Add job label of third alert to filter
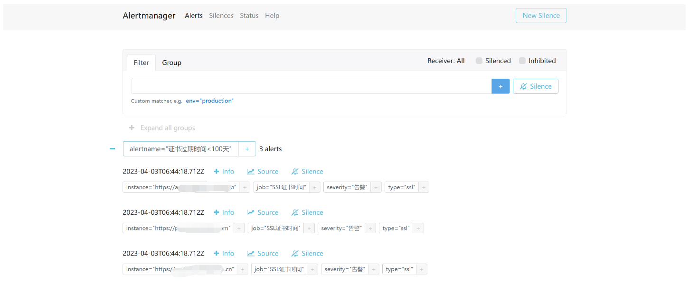The height and width of the screenshot is (284, 699). (x=312, y=269)
